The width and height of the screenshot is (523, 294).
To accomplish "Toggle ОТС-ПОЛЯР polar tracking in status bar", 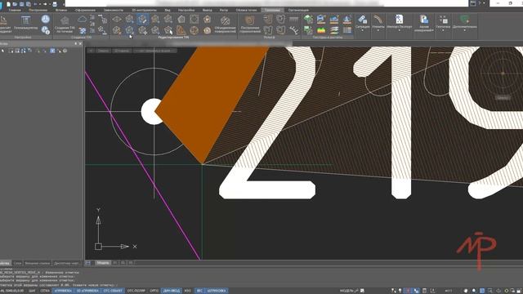I will tap(136, 291).
